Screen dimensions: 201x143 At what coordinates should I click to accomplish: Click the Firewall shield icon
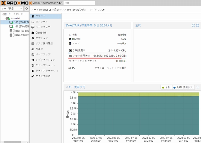pos(33,71)
